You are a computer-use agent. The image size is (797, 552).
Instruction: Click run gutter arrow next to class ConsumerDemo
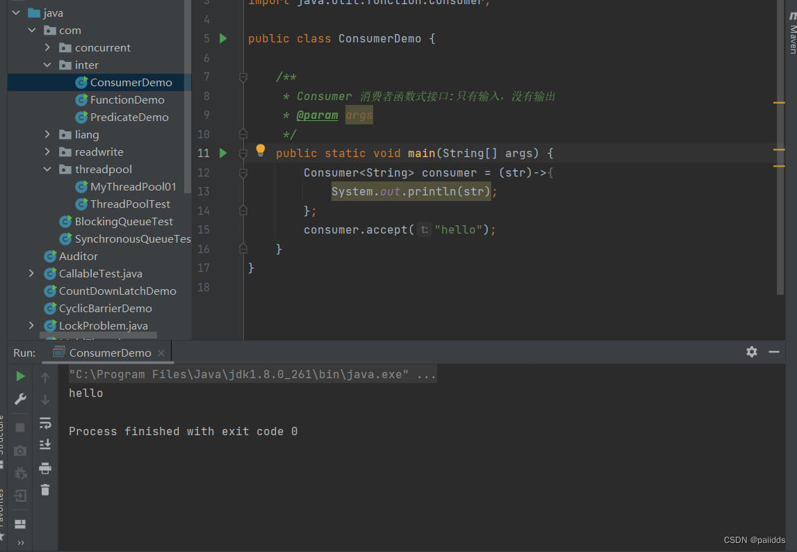[223, 38]
